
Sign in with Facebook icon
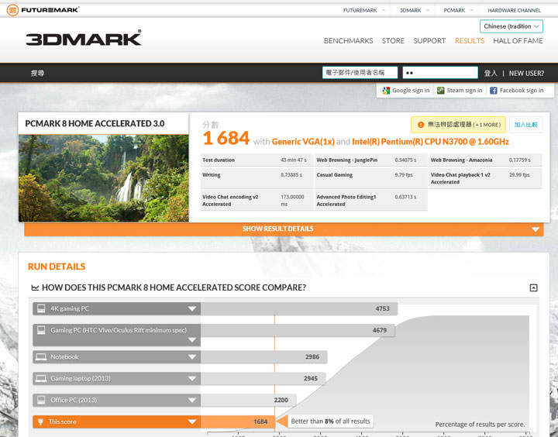pyautogui.click(x=494, y=91)
